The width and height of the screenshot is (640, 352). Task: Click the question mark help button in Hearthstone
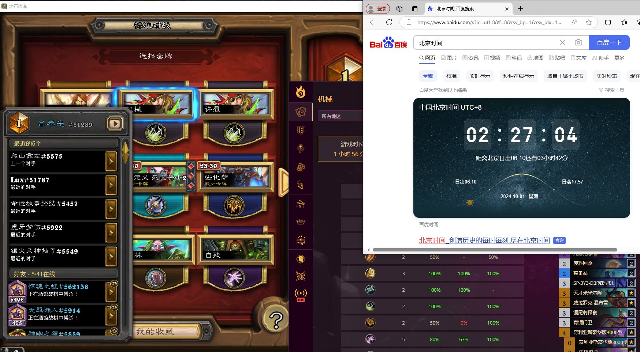[x=276, y=319]
